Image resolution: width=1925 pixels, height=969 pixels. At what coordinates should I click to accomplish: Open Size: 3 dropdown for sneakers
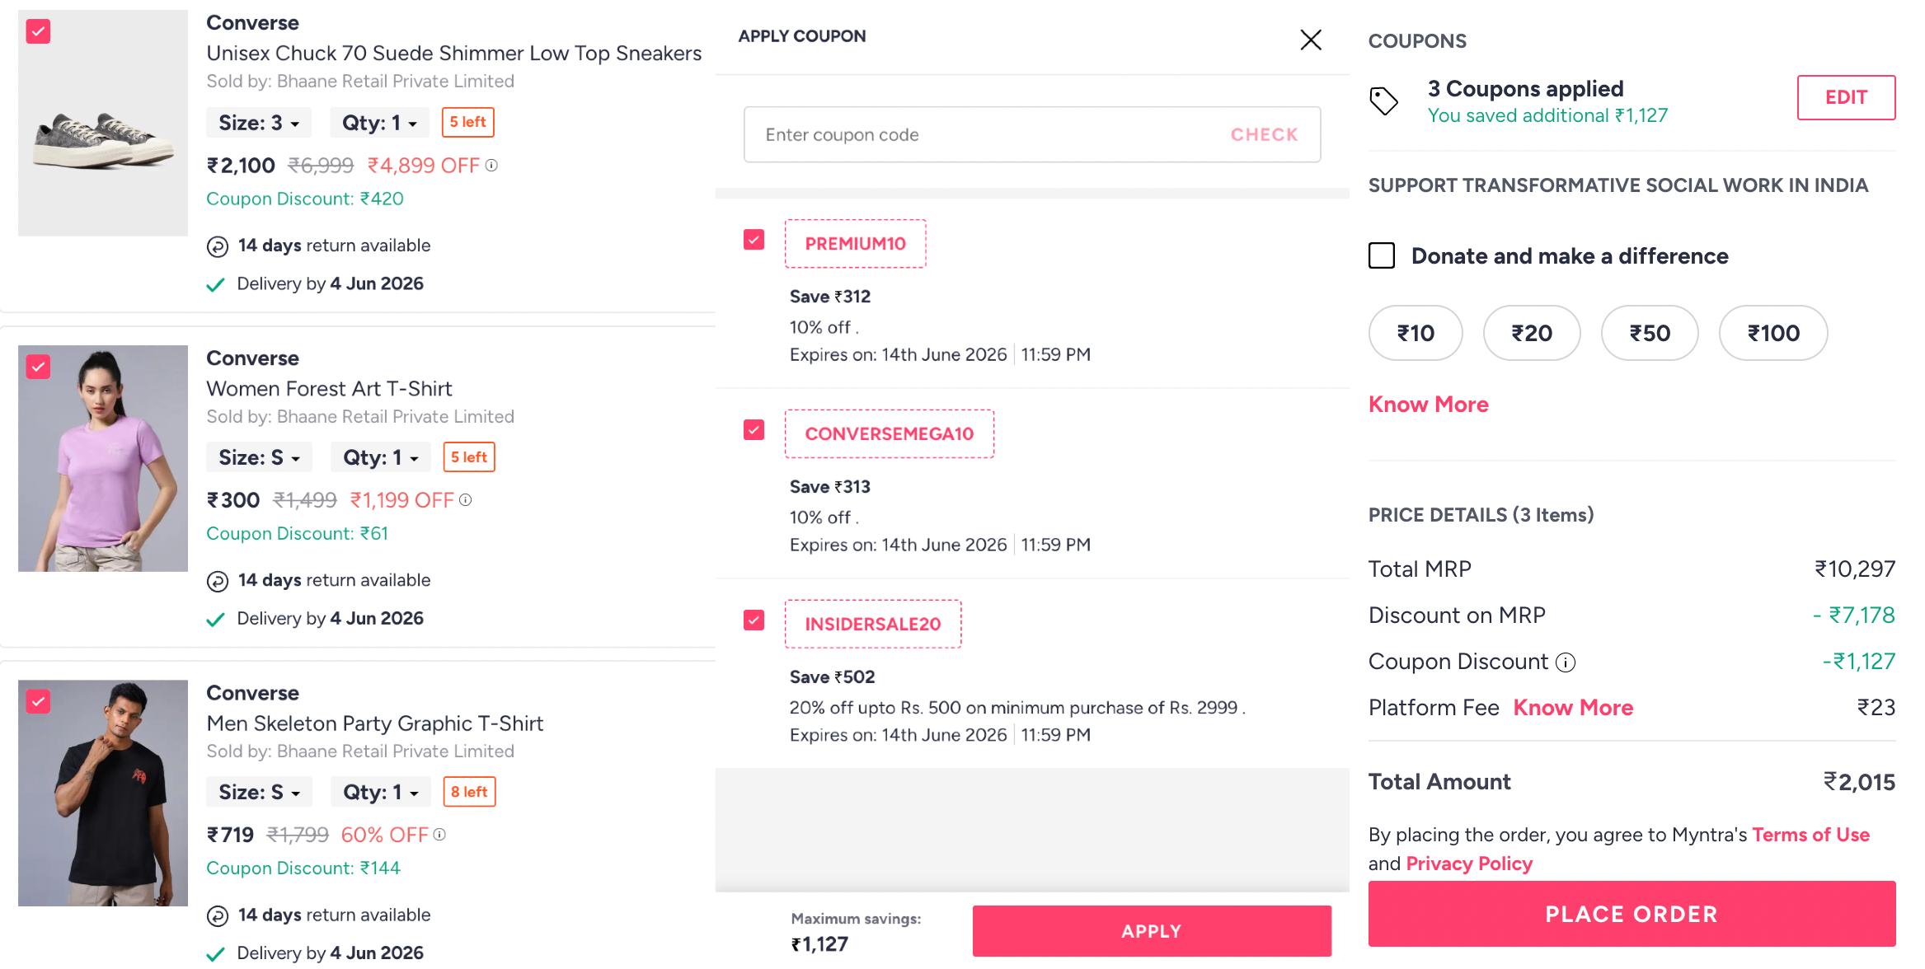point(259,123)
